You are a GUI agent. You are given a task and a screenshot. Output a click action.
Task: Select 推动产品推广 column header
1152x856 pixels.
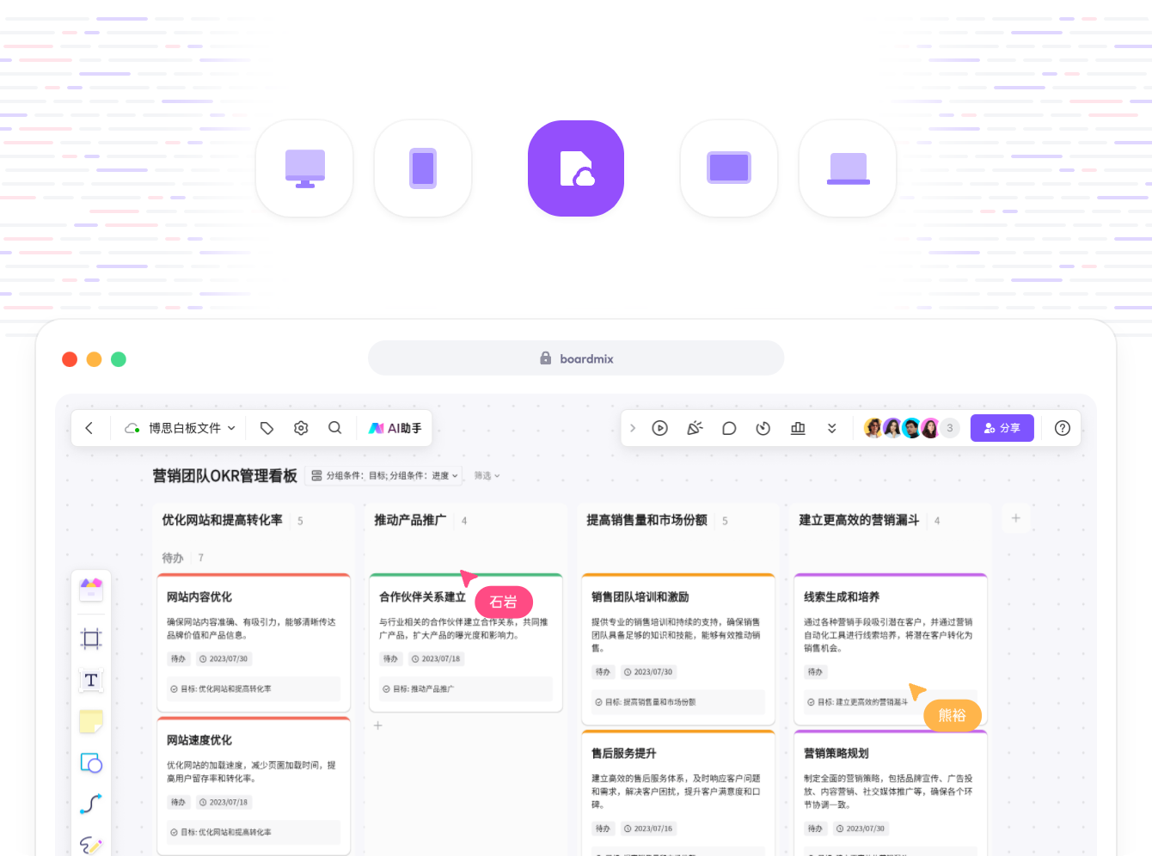pyautogui.click(x=410, y=520)
